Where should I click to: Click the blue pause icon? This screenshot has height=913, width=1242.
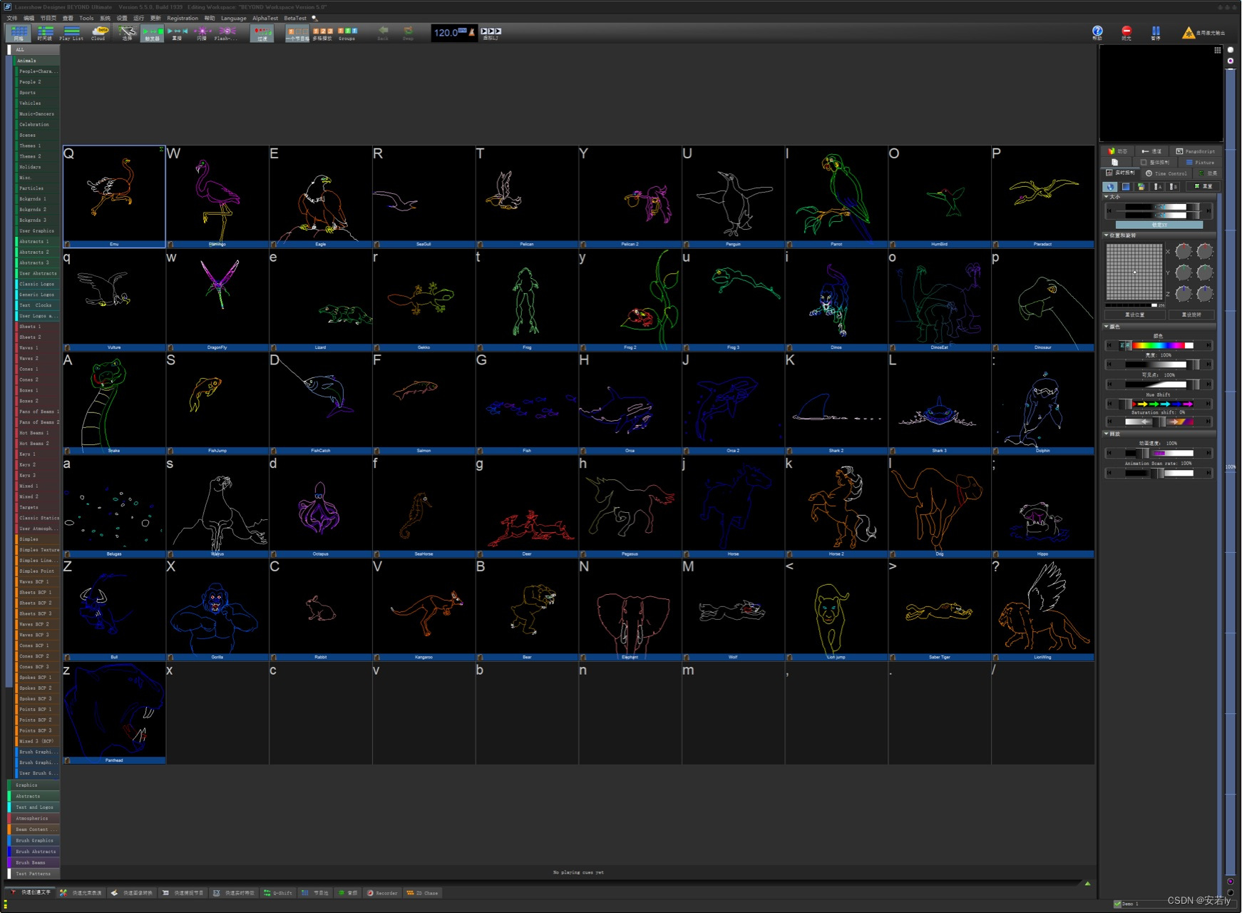coord(1156,32)
